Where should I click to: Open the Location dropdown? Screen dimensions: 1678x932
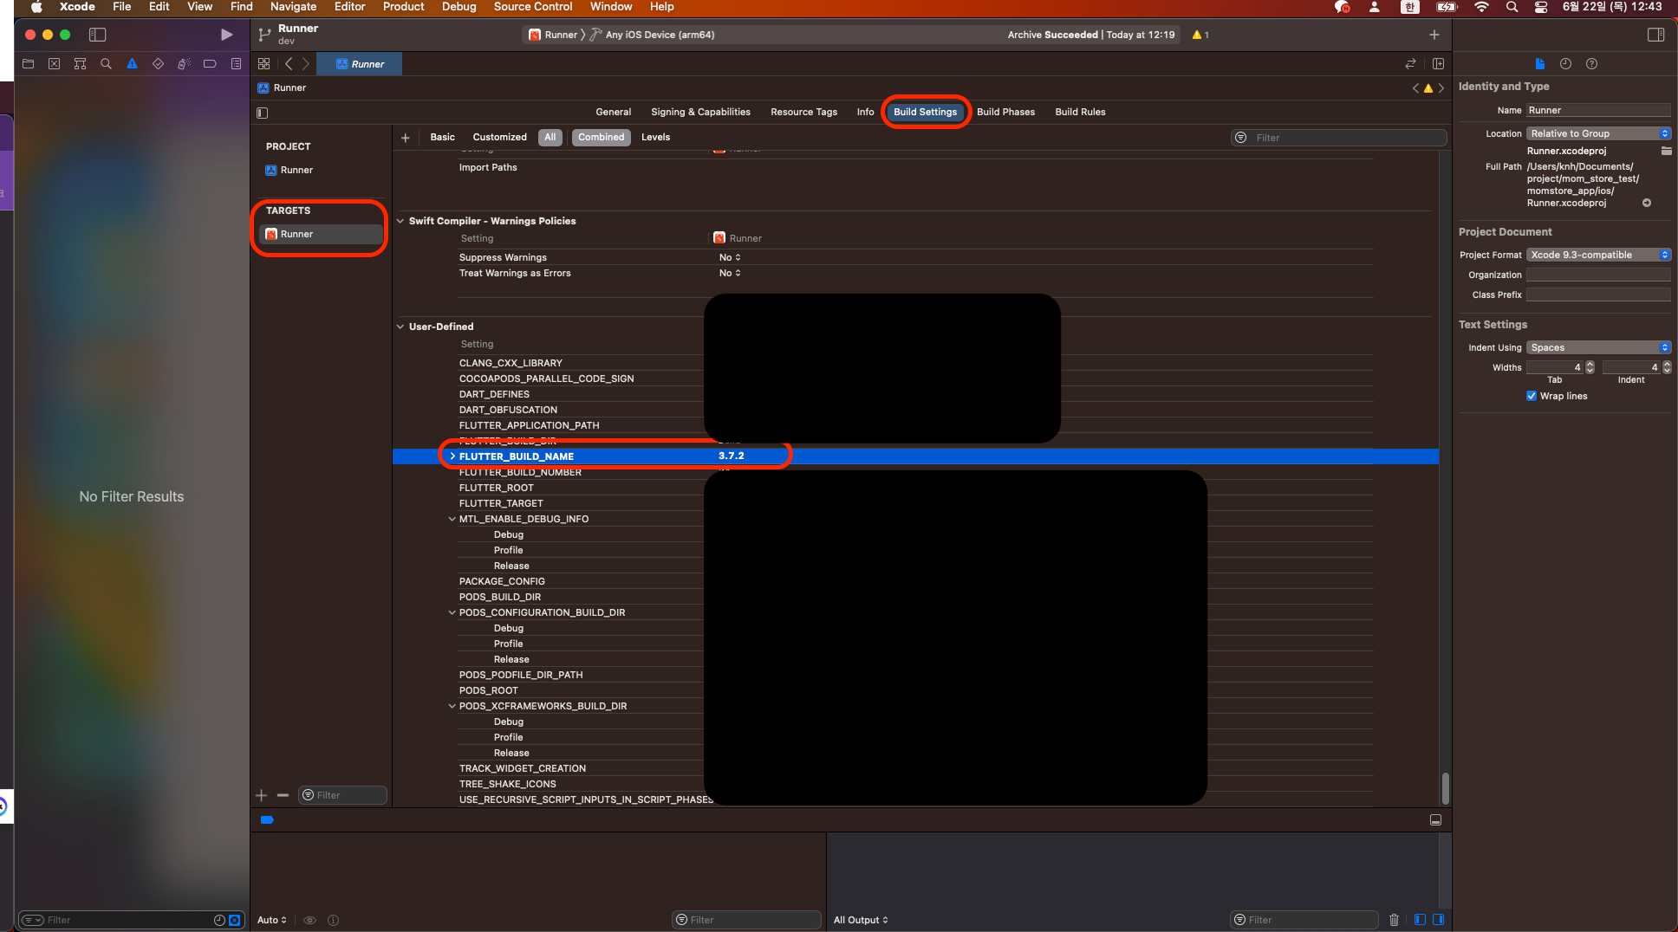tap(1598, 133)
